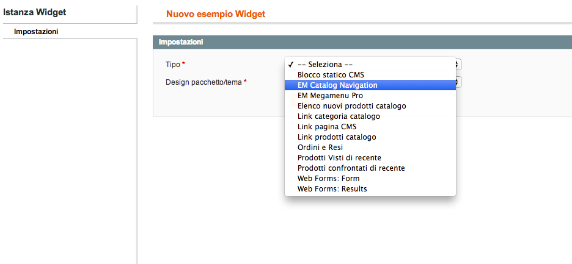This screenshot has height=264, width=572.
Task: Click the Tipo dropdown stepper arrows
Action: coord(458,65)
